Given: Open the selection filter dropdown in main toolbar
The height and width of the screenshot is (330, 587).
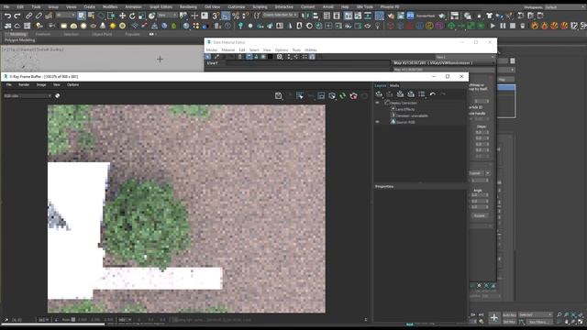Looking at the screenshot, I should point(66,16).
